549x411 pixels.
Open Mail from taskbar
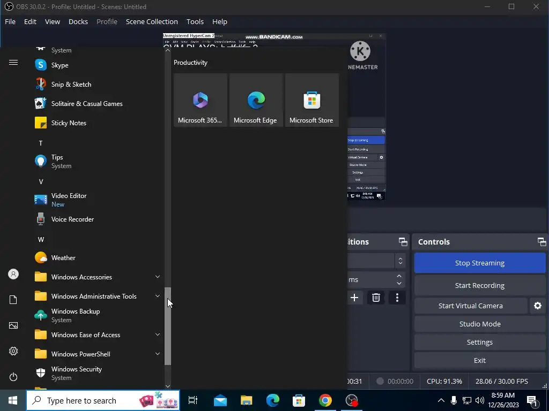tap(220, 400)
